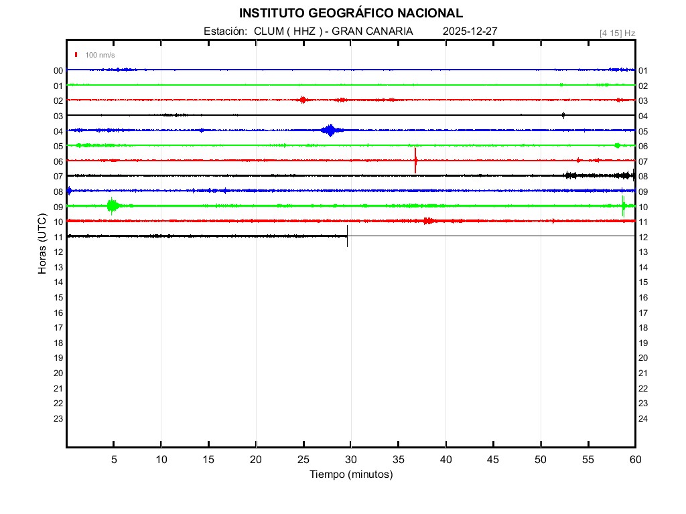This screenshot has width=686, height=514.
Task: Click the Tiempo (minutos) axis label
Action: [350, 475]
